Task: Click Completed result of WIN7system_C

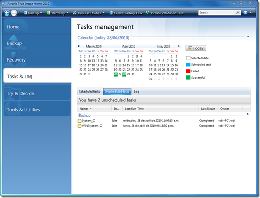Action: coord(207,126)
